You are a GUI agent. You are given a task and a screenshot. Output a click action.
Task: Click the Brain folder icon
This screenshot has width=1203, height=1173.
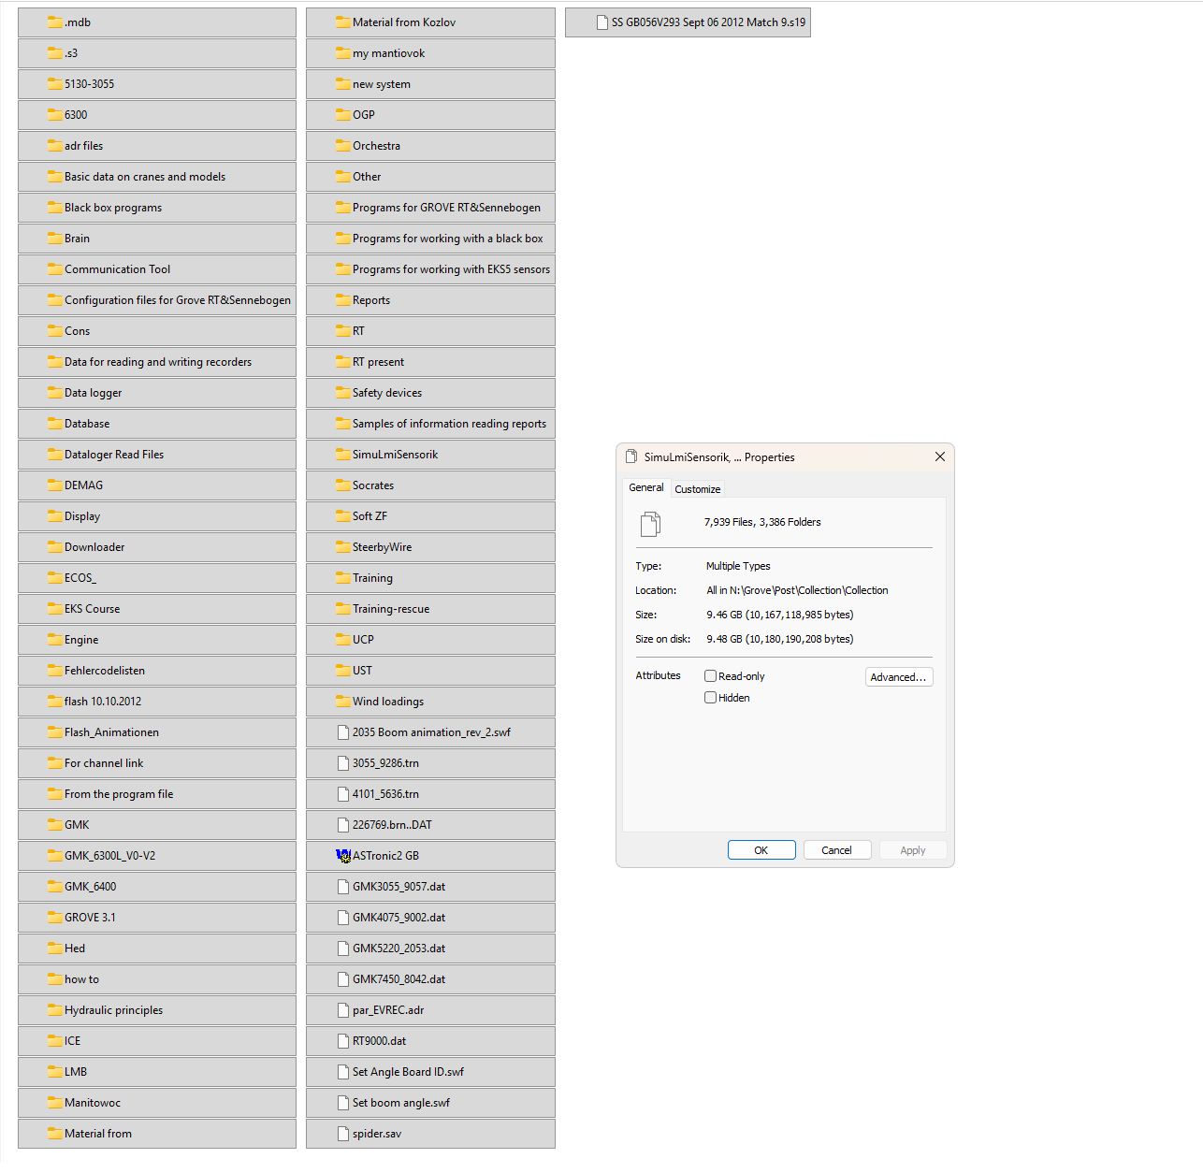(53, 239)
